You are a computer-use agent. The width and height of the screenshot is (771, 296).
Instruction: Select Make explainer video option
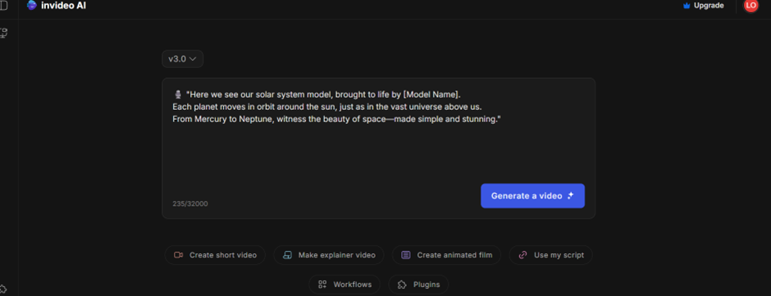point(329,255)
